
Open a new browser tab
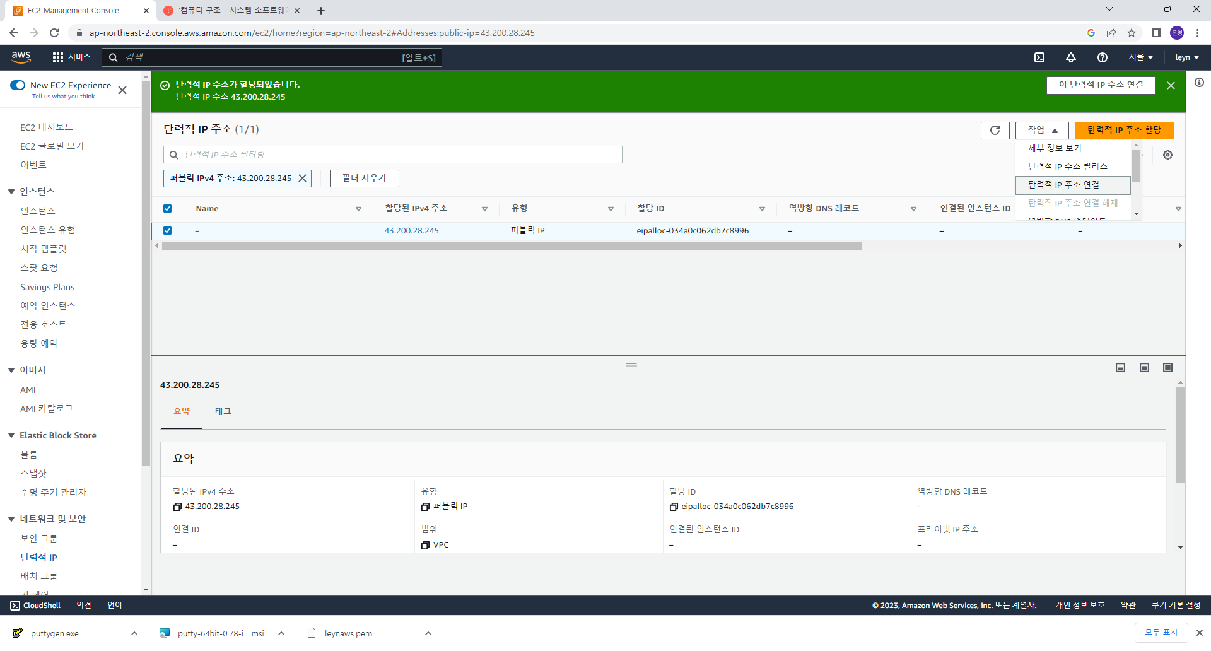(321, 11)
